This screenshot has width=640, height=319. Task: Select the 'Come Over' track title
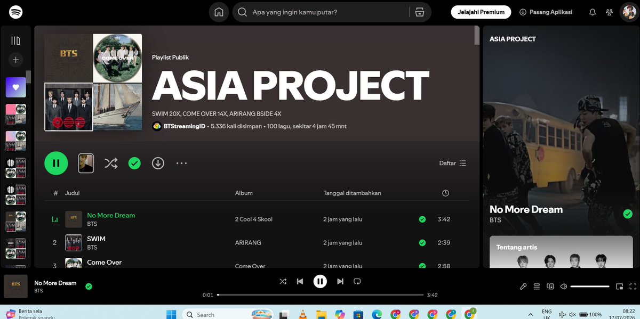point(105,262)
